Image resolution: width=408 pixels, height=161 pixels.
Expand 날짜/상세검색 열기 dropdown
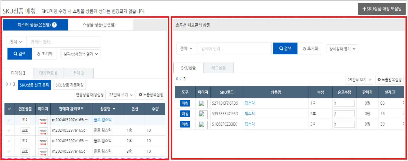[x=81, y=54]
